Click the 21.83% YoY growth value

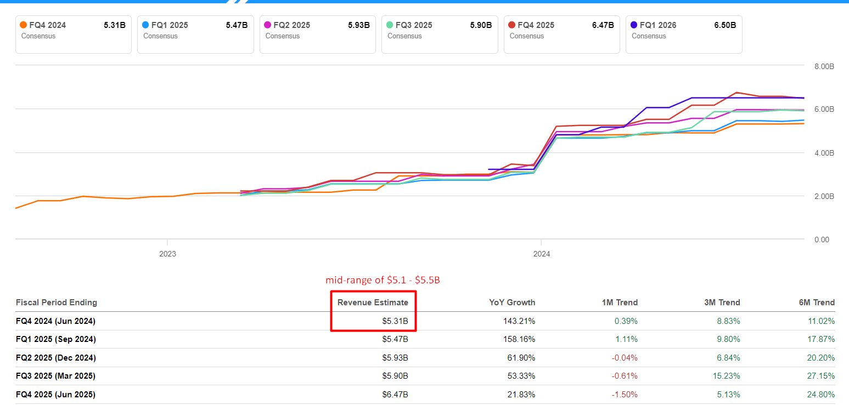[x=522, y=395]
